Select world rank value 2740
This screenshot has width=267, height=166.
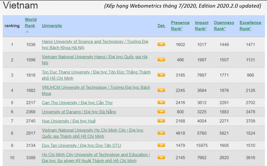pyautogui.click(x=31, y=121)
